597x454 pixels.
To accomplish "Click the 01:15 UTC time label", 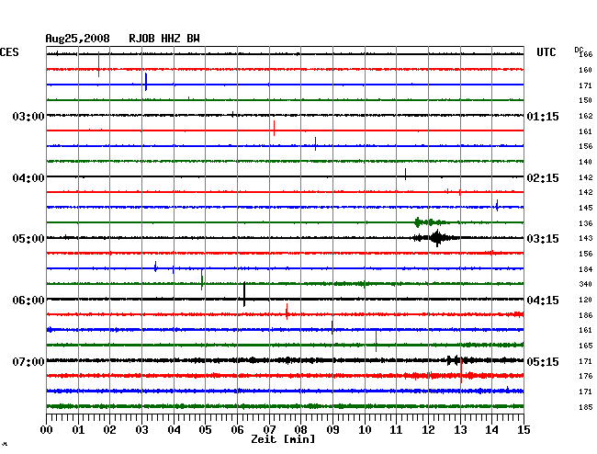I will pos(543,117).
